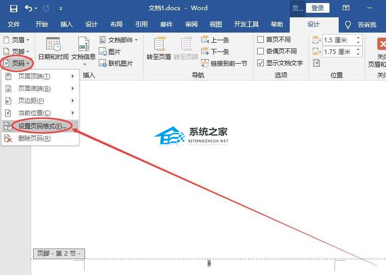Increase header distance 1.5 厘米 spinner up
The image size is (386, 275).
358,37
